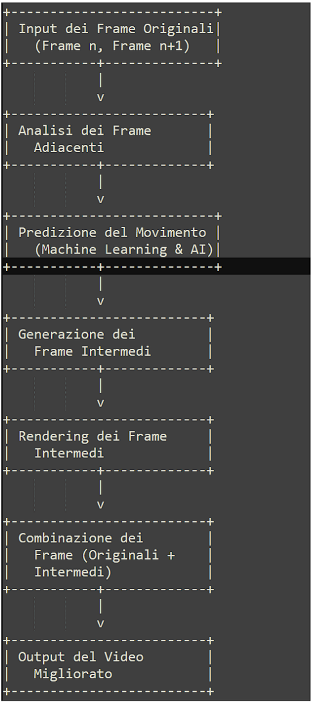Click the 'Frame (Originali +' text
The width and height of the screenshot is (312, 702).
click(105, 555)
